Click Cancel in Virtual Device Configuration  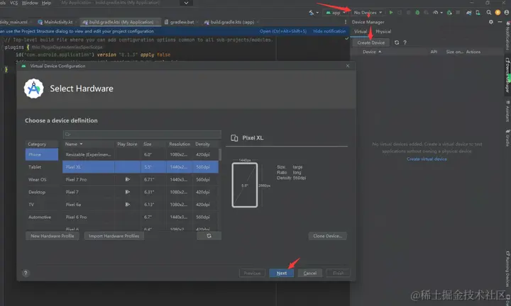pos(310,273)
